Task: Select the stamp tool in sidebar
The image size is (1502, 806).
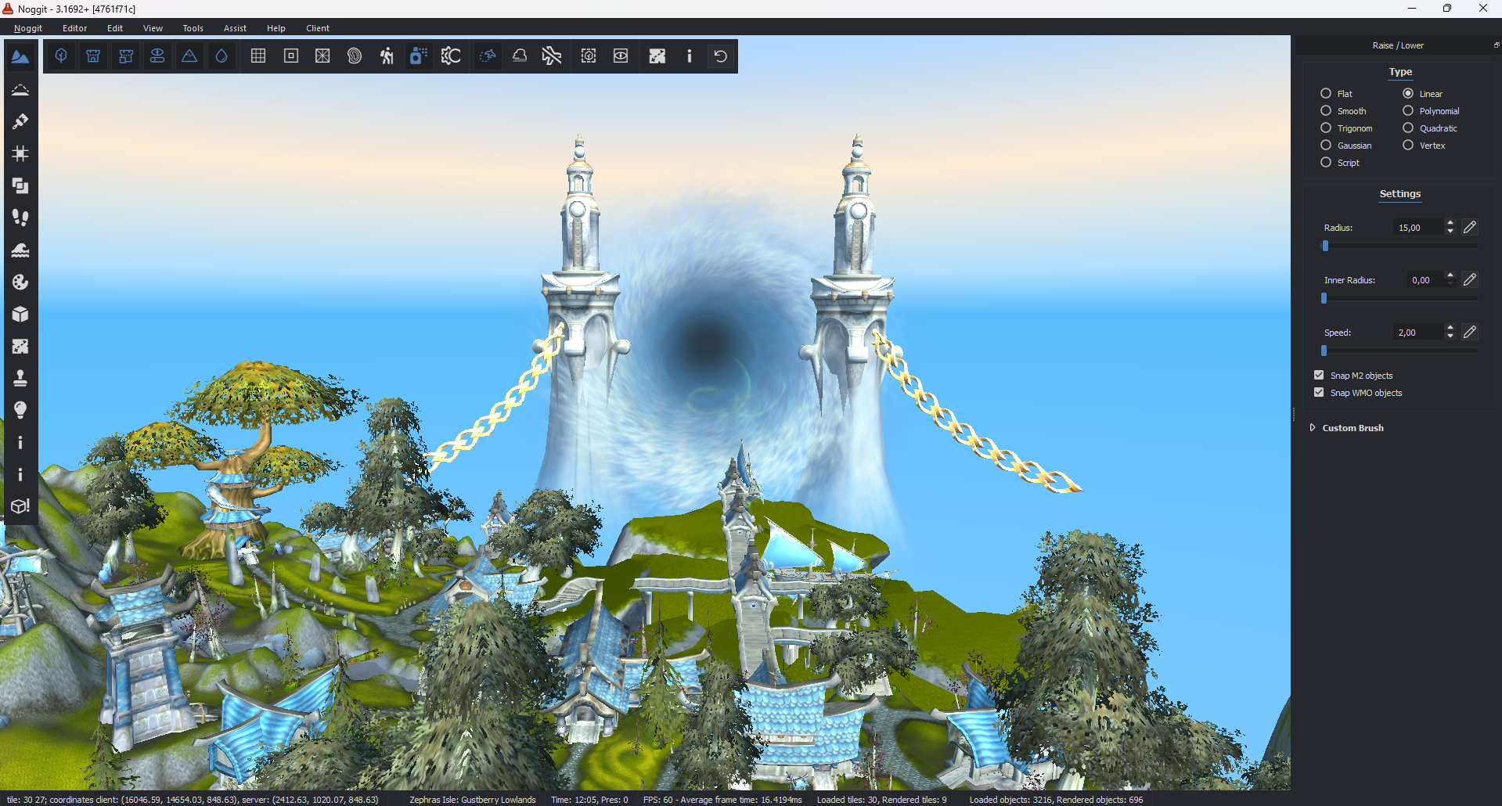Action: coord(20,379)
